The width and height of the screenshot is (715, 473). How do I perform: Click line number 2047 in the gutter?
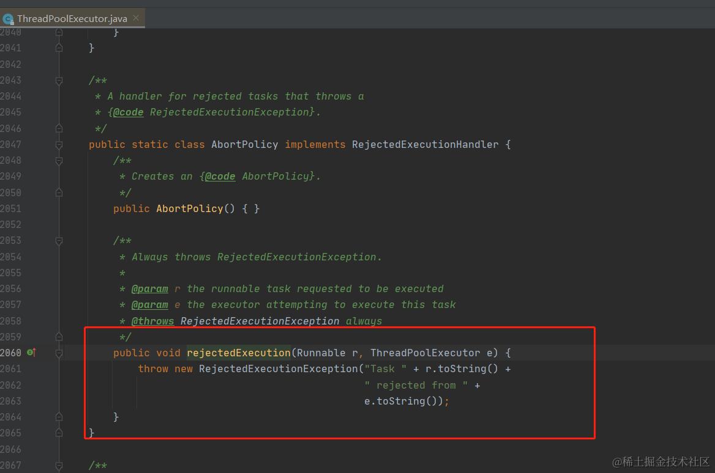pyautogui.click(x=10, y=144)
